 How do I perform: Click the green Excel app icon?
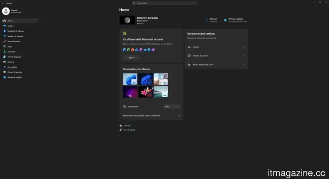pos(128,50)
